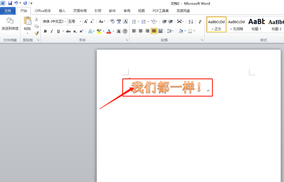Toggle strikethrough abc formatting
Screen dimensions: 284x182
(x=68, y=31)
